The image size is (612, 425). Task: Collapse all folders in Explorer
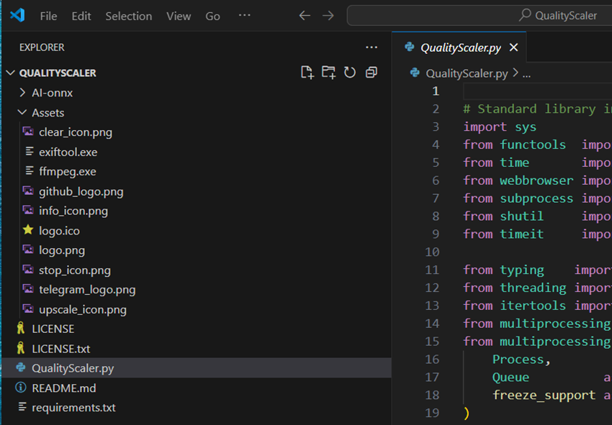click(x=370, y=72)
